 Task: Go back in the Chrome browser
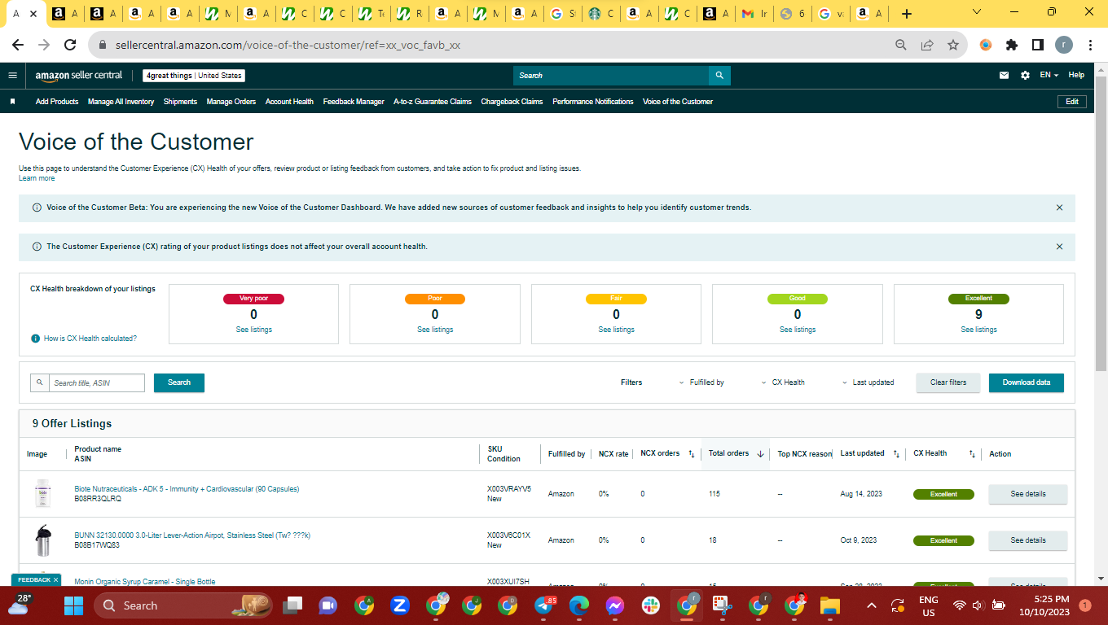tap(18, 46)
